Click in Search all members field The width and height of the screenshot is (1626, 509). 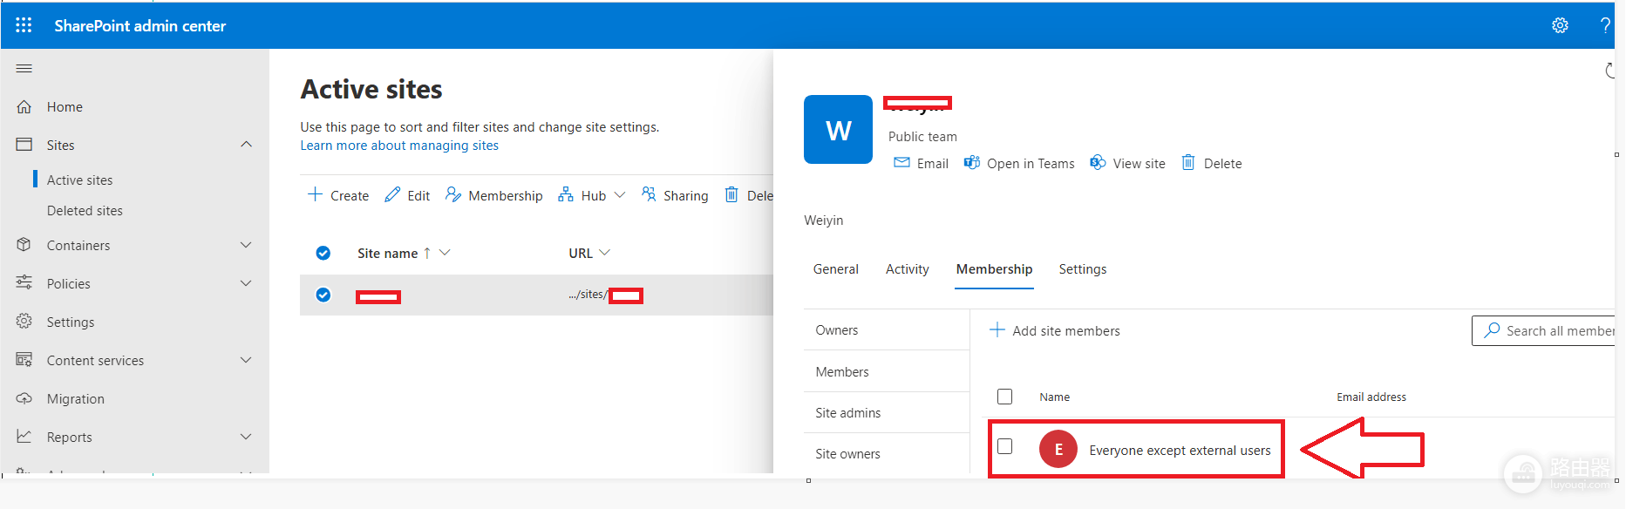(x=1544, y=330)
